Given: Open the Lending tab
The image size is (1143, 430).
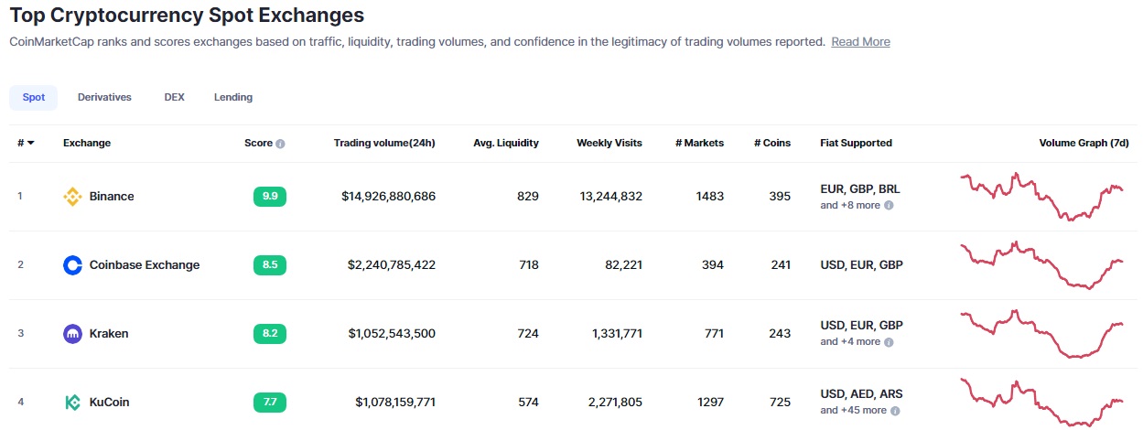Looking at the screenshot, I should point(233,97).
